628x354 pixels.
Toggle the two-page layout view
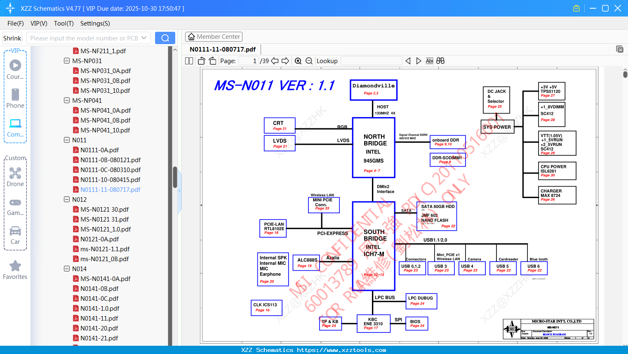point(189,61)
